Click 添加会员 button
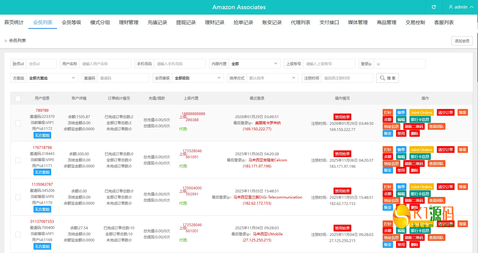 click(x=462, y=41)
